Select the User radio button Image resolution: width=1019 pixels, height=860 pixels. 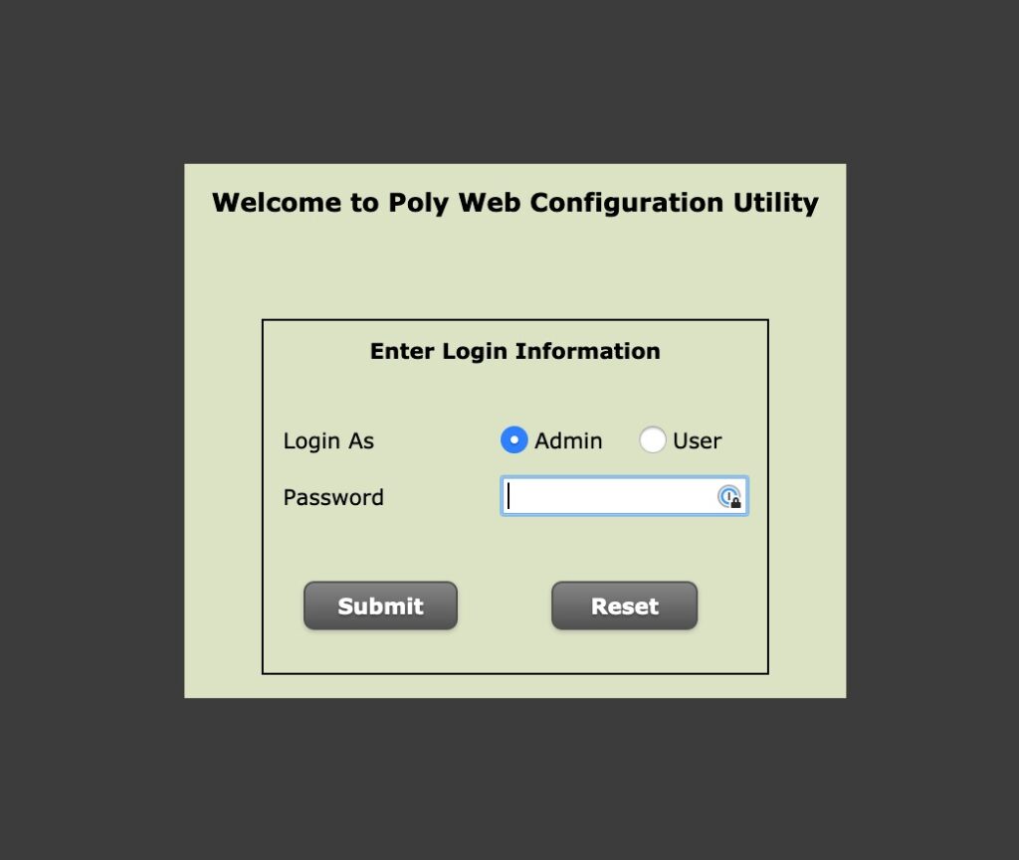click(653, 440)
